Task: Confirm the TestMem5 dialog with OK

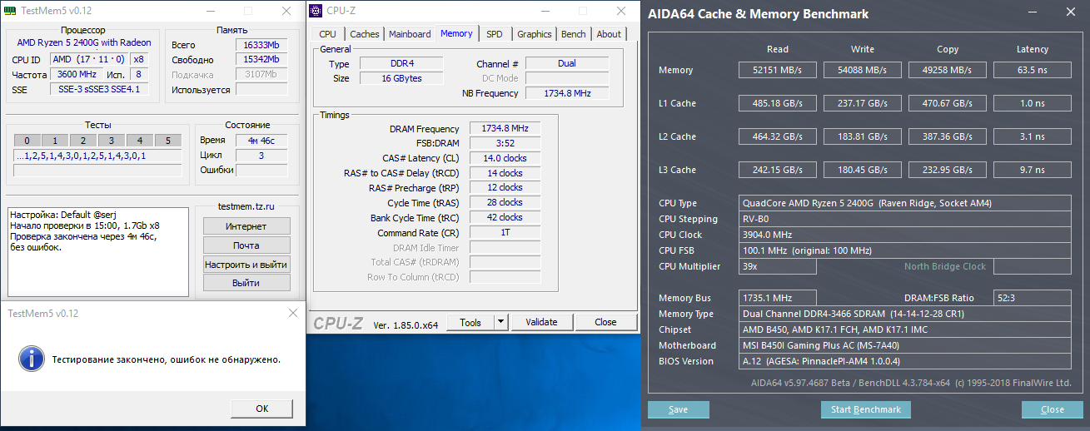Action: click(x=262, y=409)
